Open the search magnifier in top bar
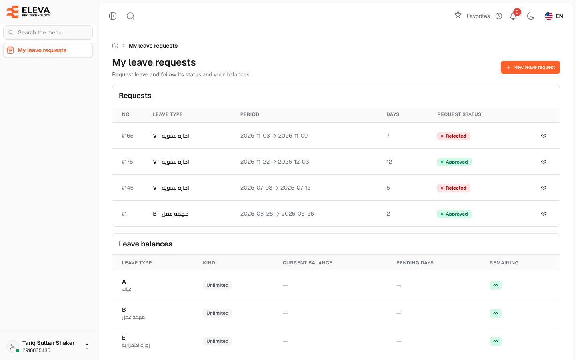The image size is (576, 360). [x=130, y=16]
